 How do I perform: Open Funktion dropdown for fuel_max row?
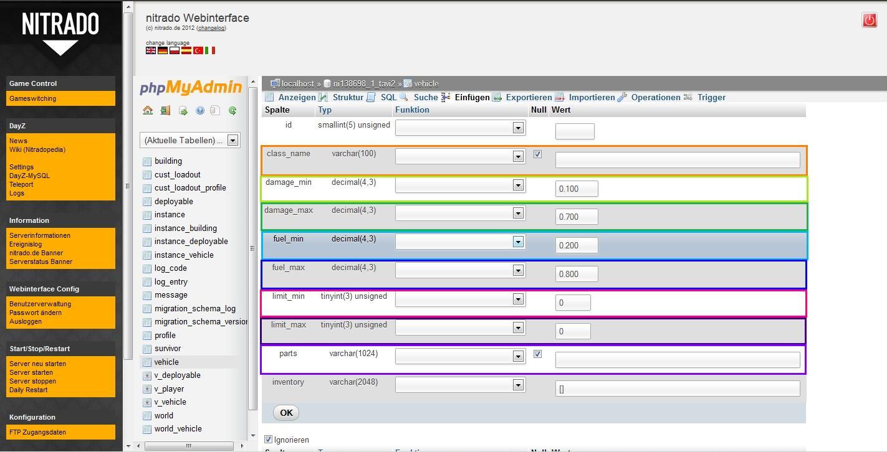click(460, 270)
